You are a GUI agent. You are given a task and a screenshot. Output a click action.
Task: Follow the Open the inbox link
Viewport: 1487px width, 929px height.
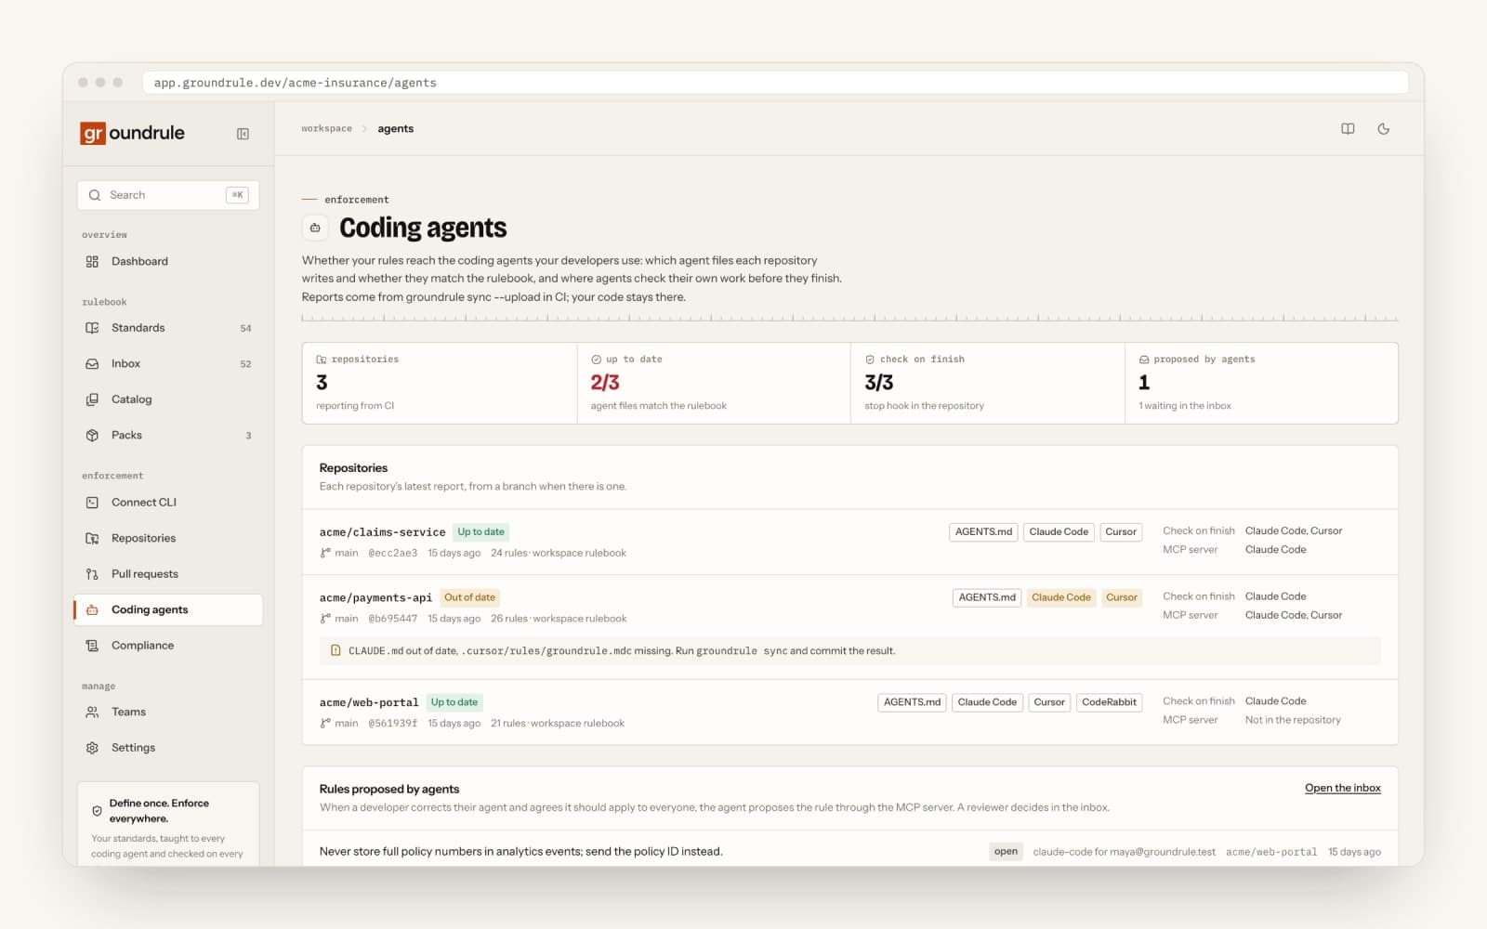click(x=1342, y=788)
